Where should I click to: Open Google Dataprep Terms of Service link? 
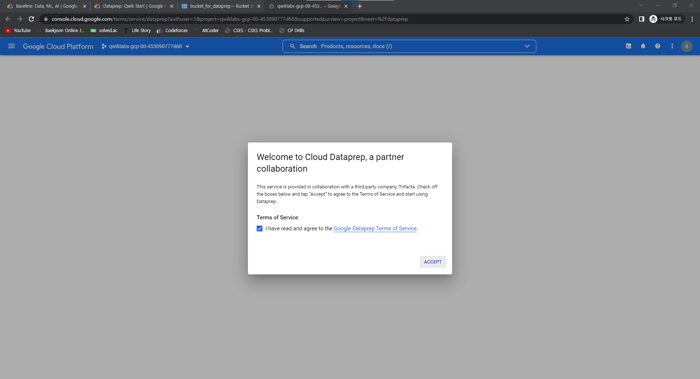point(375,228)
